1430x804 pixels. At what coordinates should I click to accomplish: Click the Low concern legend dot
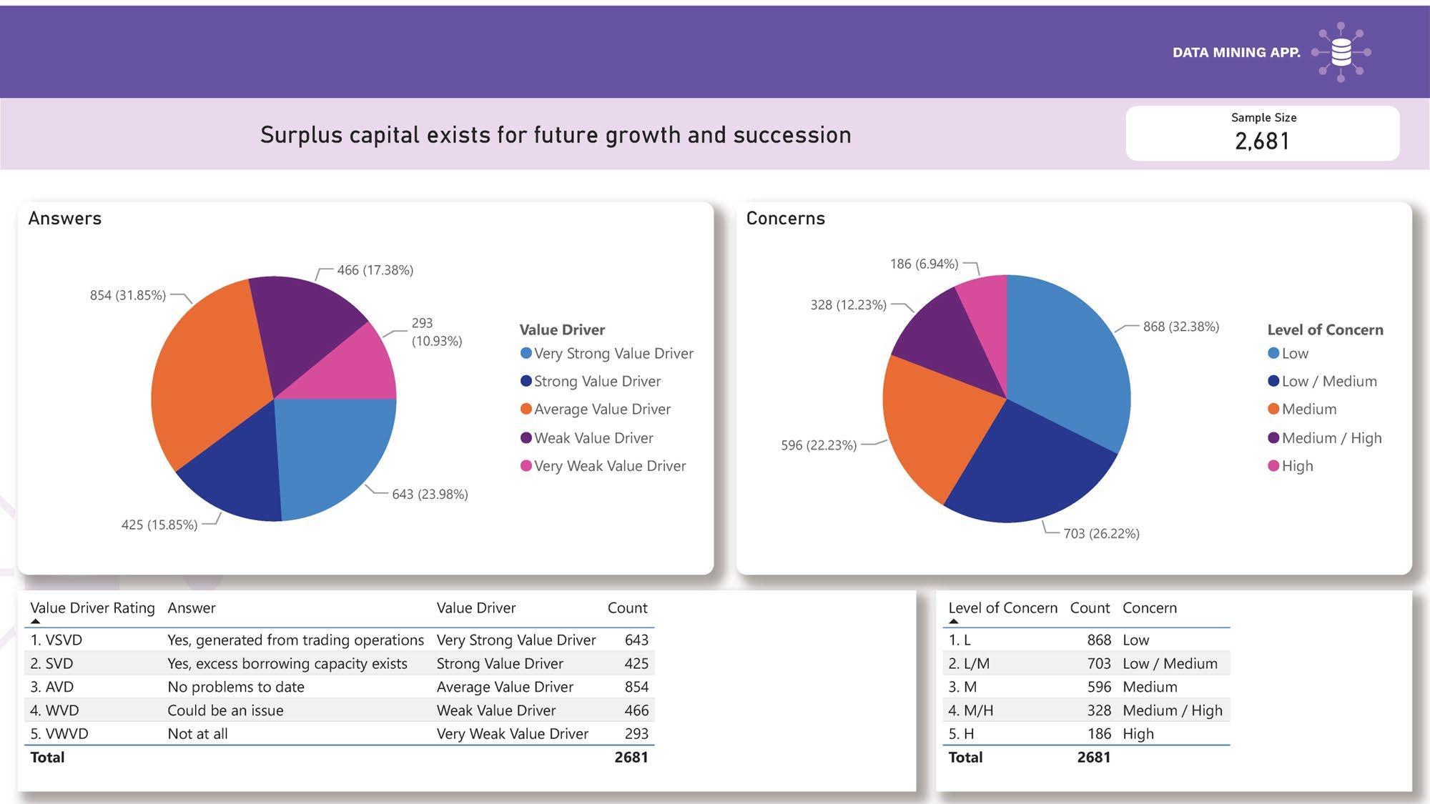1273,353
